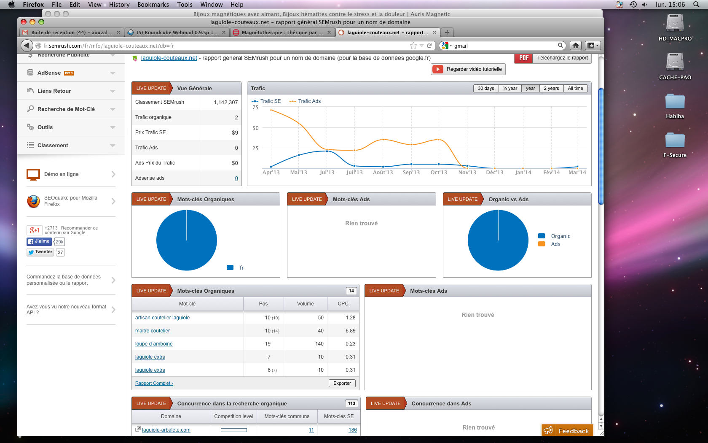The height and width of the screenshot is (443, 708).
Task: Click the Exporter button
Action: [x=342, y=384]
